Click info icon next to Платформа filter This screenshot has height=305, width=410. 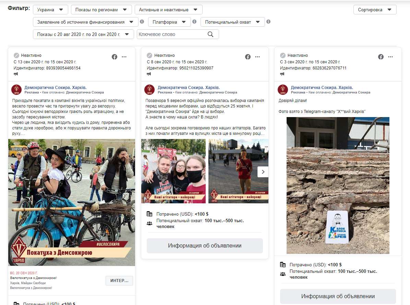(x=194, y=22)
